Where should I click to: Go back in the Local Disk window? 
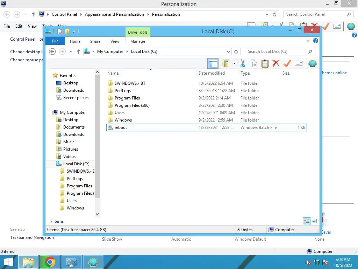click(52, 51)
